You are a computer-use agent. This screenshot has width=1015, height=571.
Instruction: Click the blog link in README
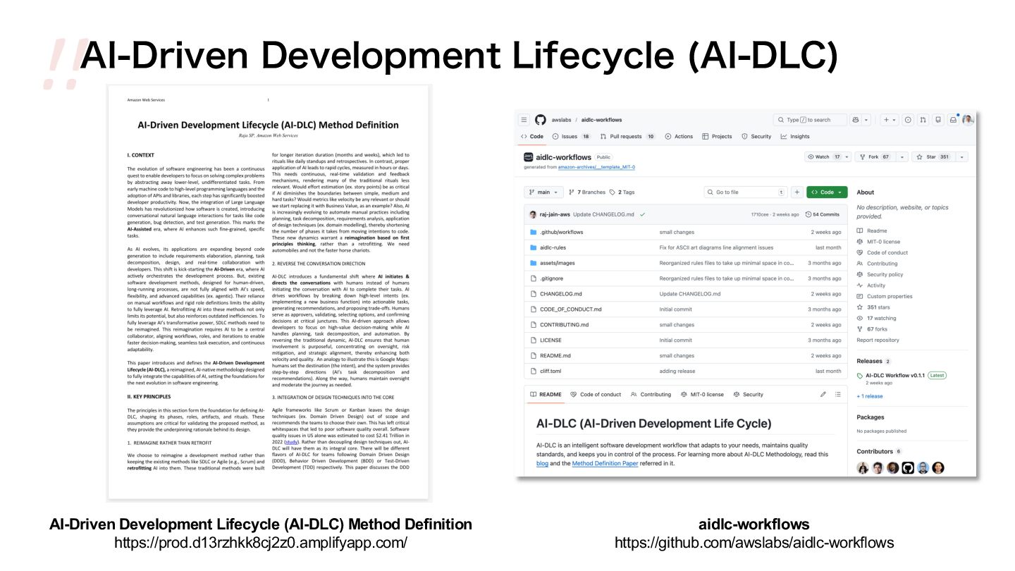(x=542, y=463)
